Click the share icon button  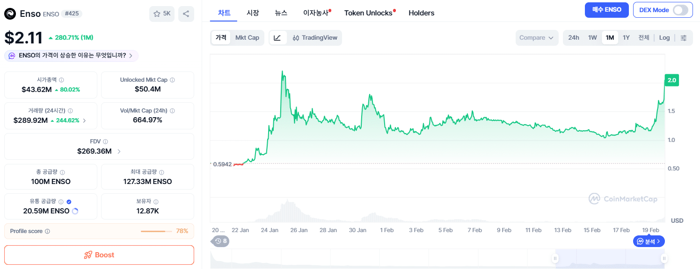[x=186, y=14]
